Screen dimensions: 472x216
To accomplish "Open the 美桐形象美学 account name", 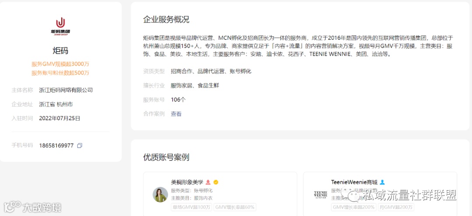I will point(187,182).
